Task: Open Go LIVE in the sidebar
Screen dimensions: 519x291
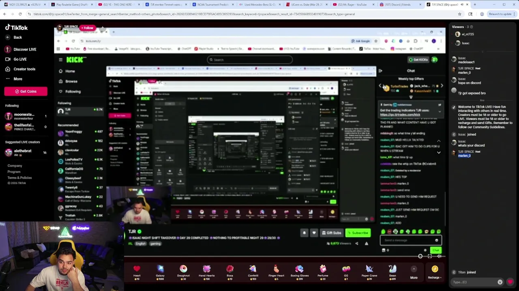Action: click(16, 59)
